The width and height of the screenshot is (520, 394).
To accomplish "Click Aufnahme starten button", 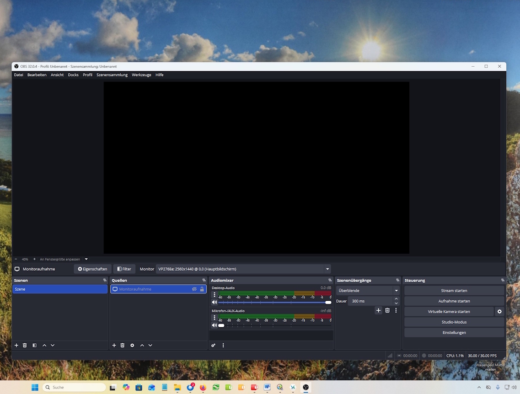I will pyautogui.click(x=454, y=301).
